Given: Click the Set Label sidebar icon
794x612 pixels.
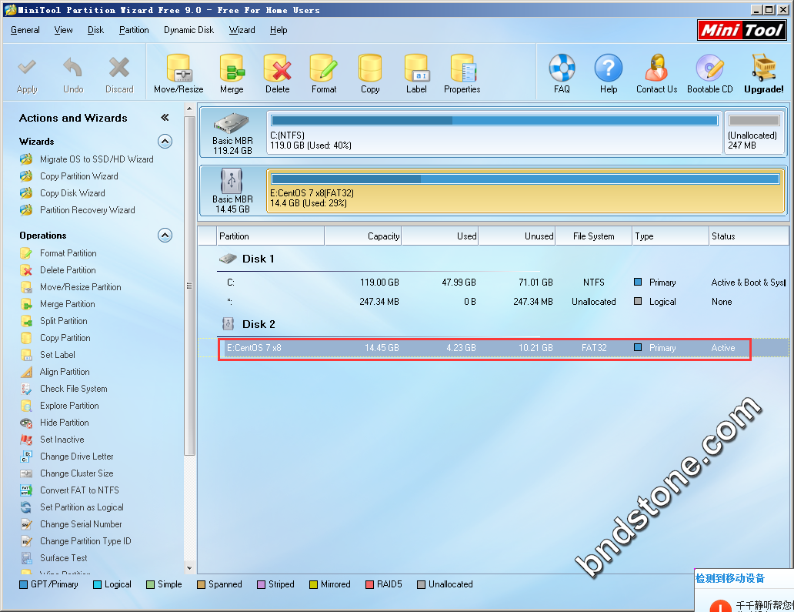Looking at the screenshot, I should (x=26, y=355).
